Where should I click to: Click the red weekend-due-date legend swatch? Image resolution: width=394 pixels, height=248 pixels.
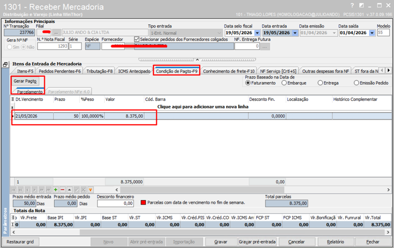[x=143, y=203]
